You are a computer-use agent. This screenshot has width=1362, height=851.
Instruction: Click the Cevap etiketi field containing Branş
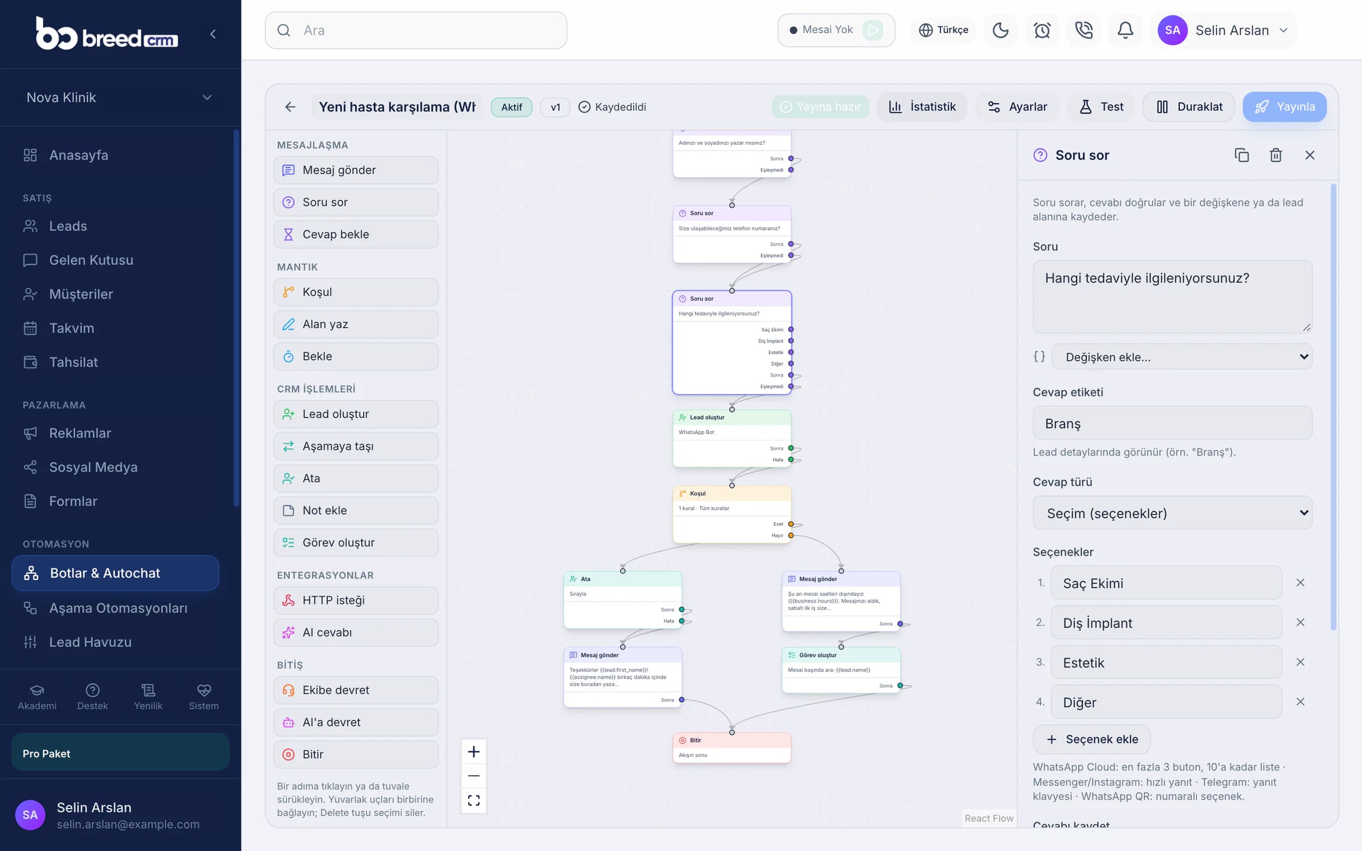click(1172, 423)
